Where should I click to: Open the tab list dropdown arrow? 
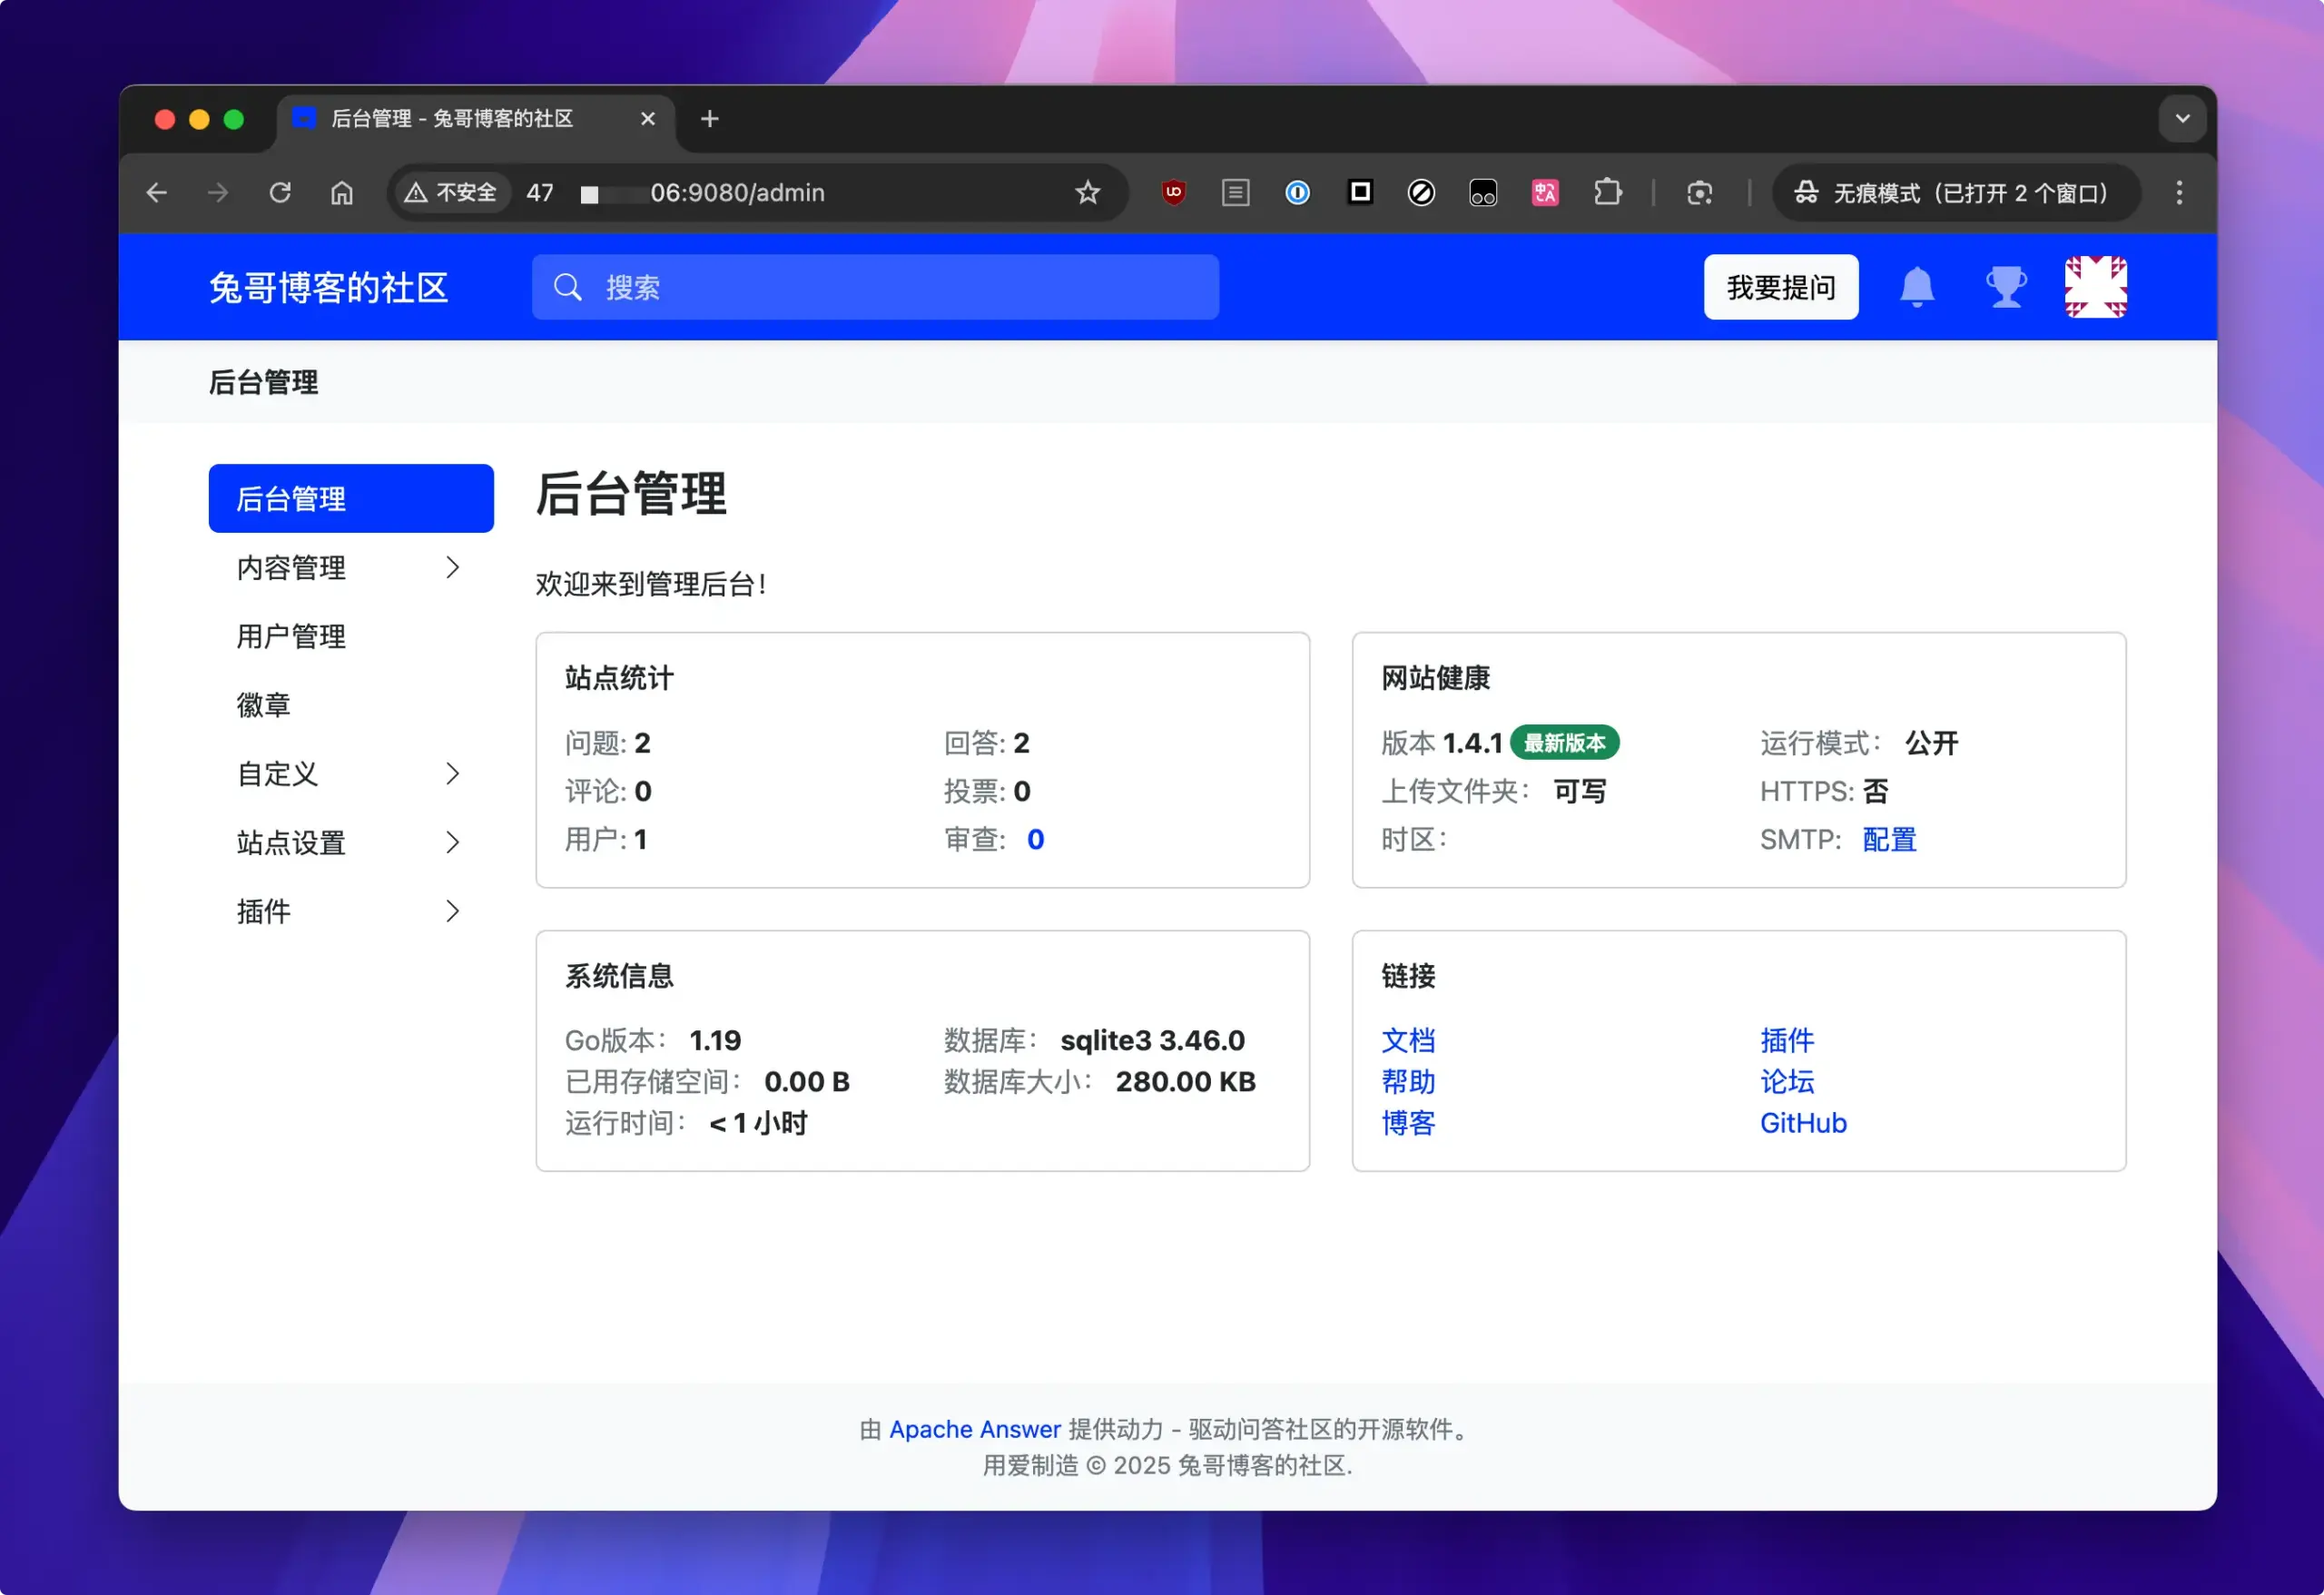coord(2182,119)
